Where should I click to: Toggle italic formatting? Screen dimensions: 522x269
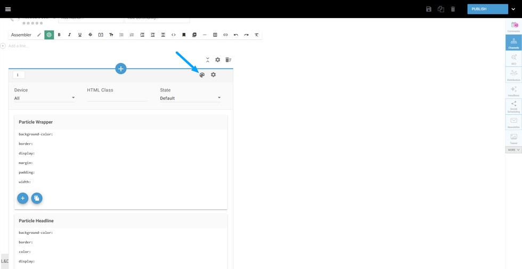[x=69, y=35]
